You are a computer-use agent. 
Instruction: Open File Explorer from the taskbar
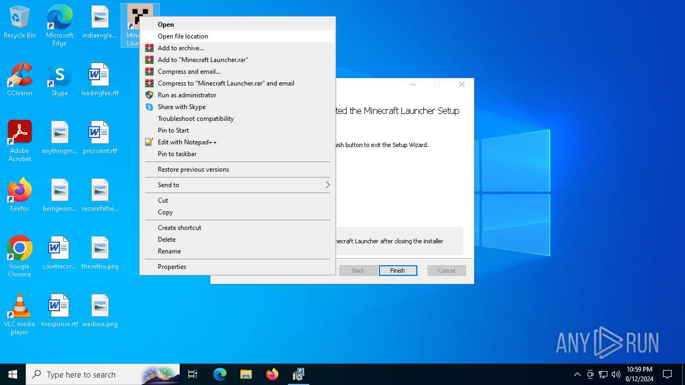tap(246, 374)
